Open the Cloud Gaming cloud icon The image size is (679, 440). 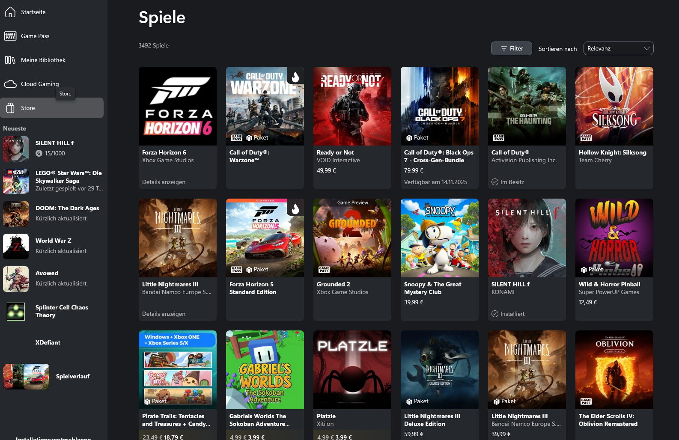10,84
